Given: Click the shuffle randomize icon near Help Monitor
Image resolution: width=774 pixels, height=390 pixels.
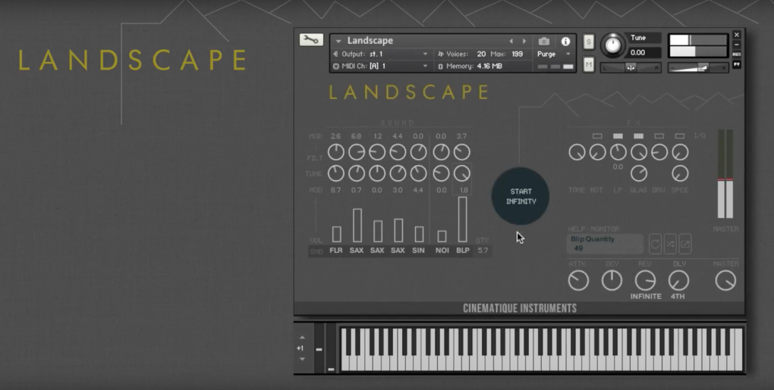Looking at the screenshot, I should pos(670,244).
